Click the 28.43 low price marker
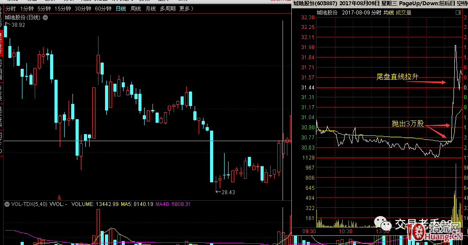Screen dimensions: 468x245 tap(229, 192)
